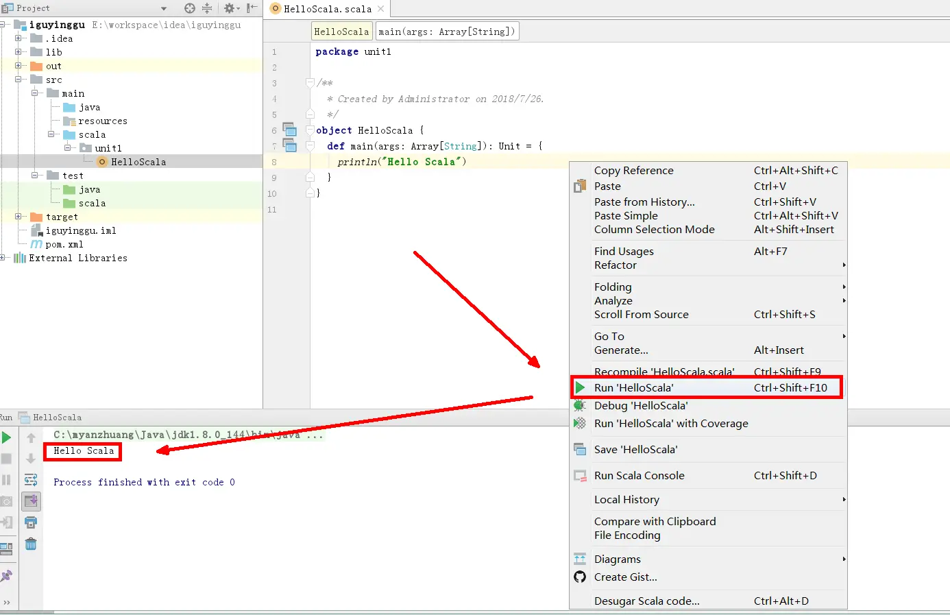The height and width of the screenshot is (615, 950).
Task: Expand External Libraries node
Action: 3,258
